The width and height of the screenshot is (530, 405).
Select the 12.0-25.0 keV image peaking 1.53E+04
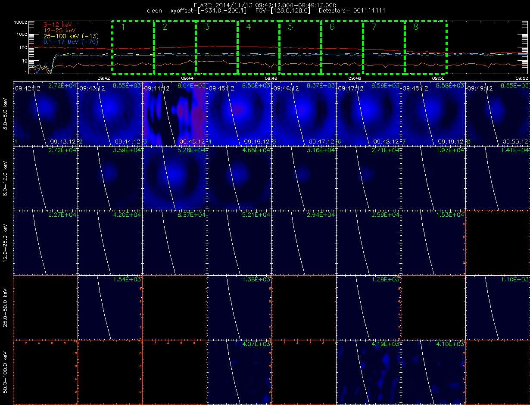click(x=433, y=243)
